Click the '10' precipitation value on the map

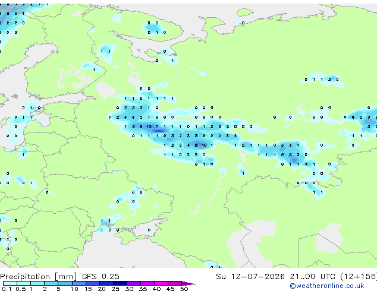tap(204, 145)
